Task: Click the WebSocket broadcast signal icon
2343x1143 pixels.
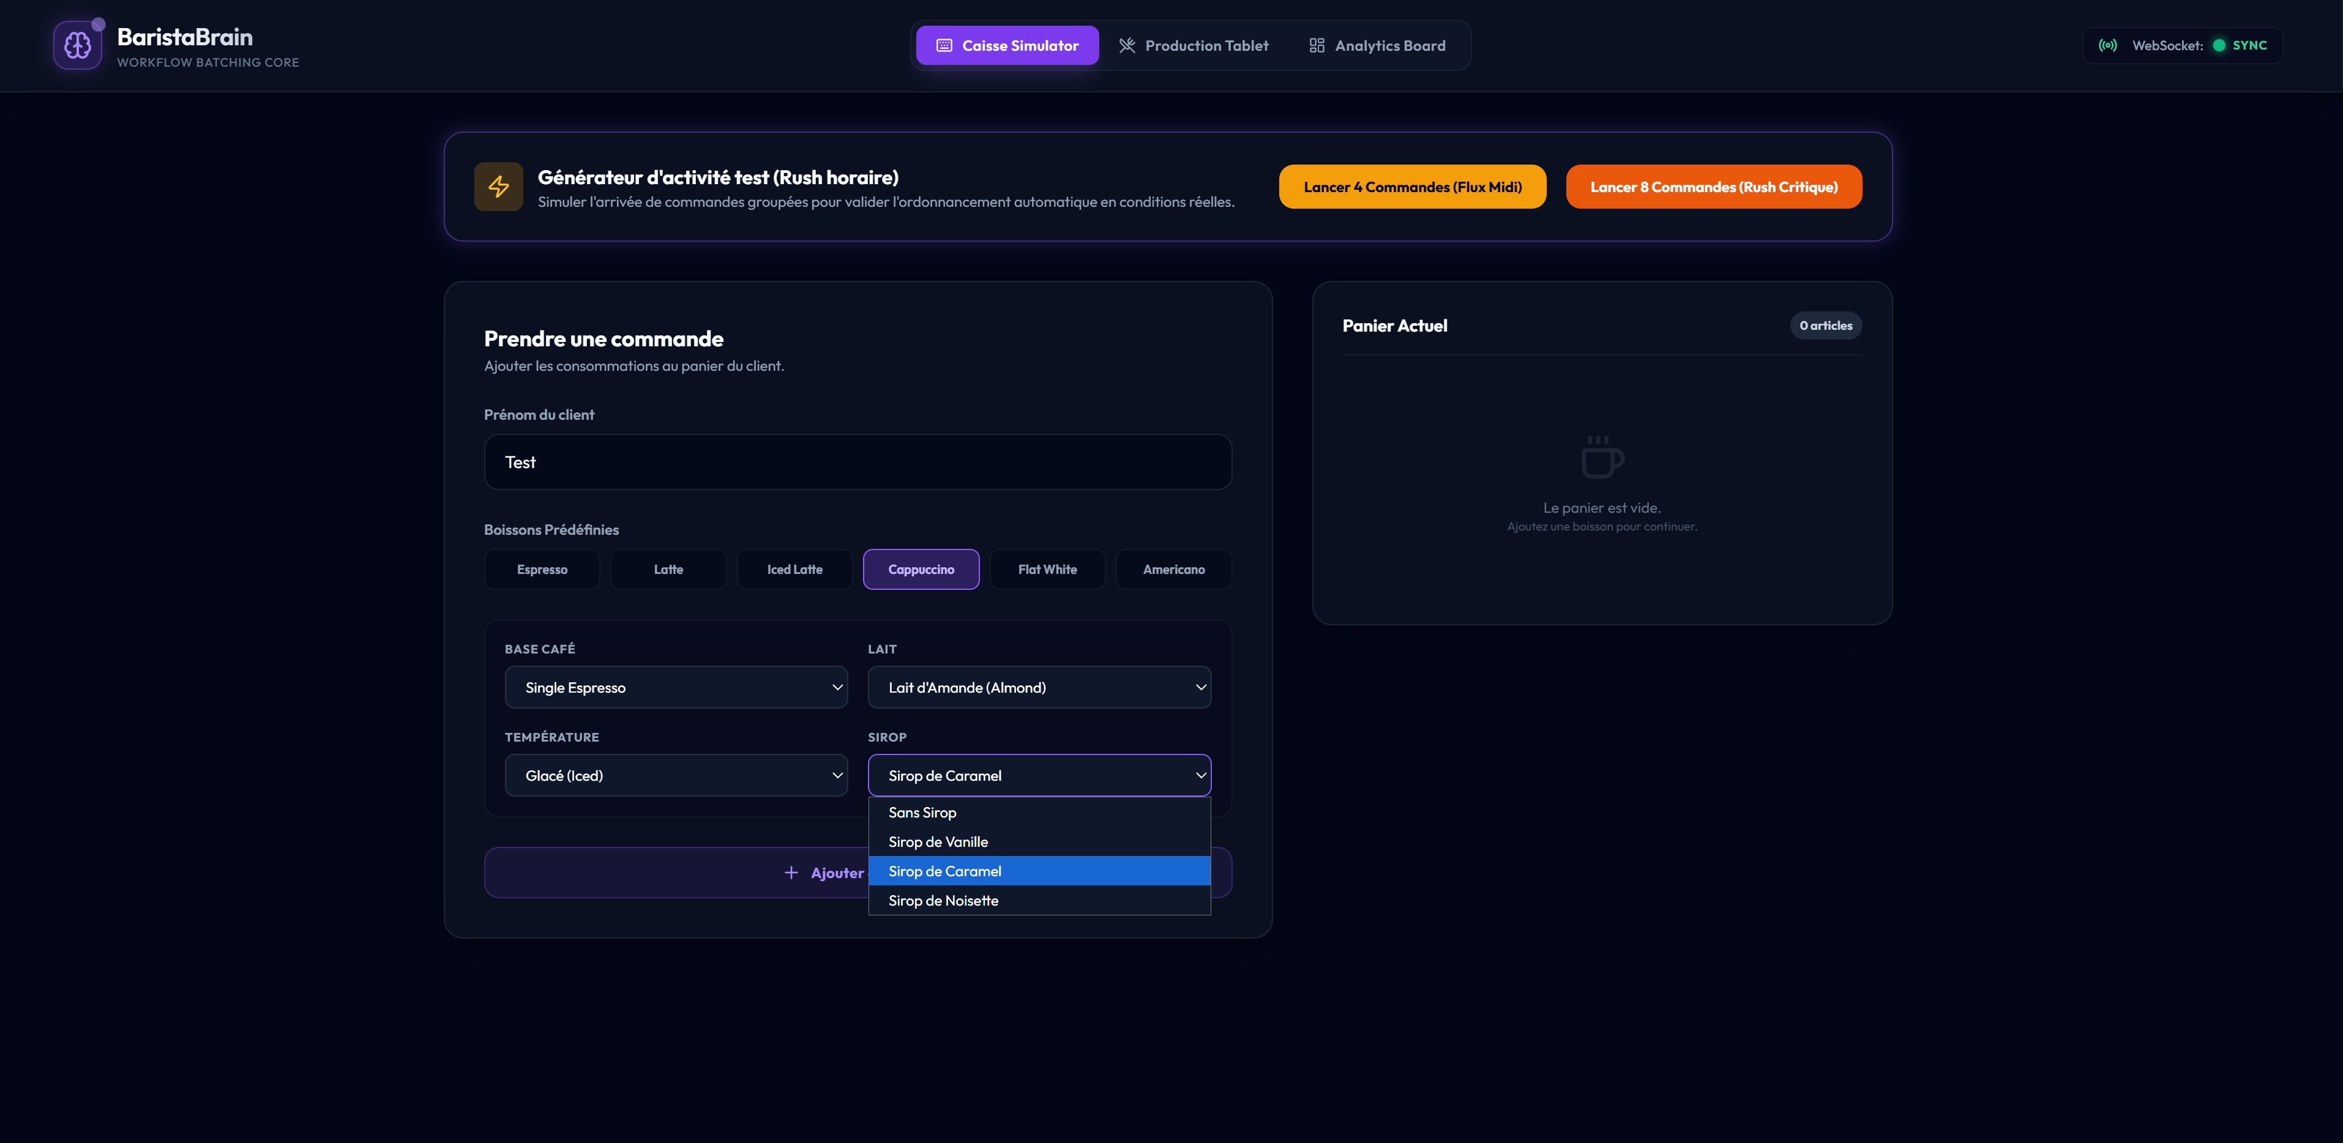Action: coord(2107,45)
